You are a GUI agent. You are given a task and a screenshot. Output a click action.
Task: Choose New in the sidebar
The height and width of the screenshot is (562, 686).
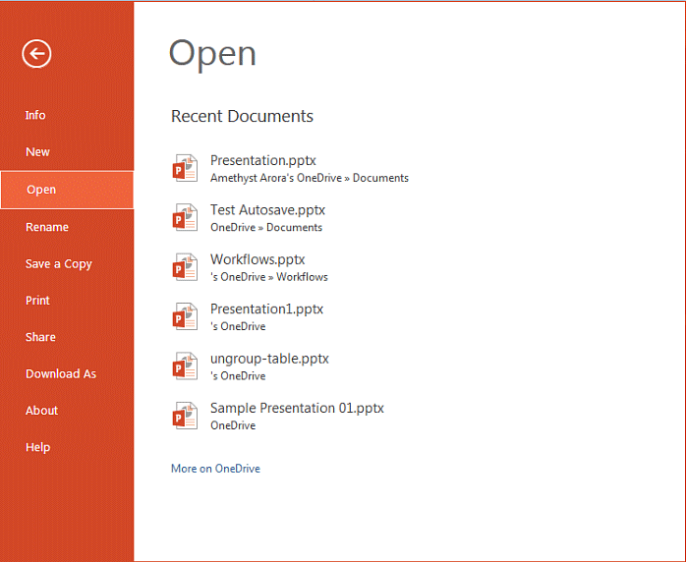pos(37,152)
